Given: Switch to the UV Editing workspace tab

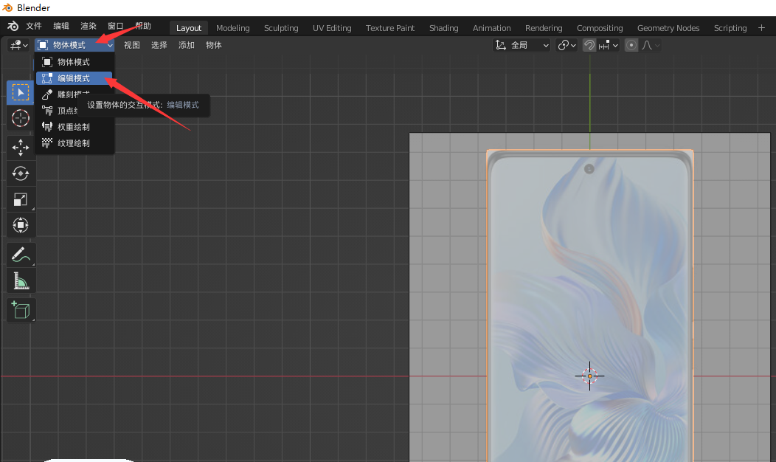Looking at the screenshot, I should click(x=332, y=28).
